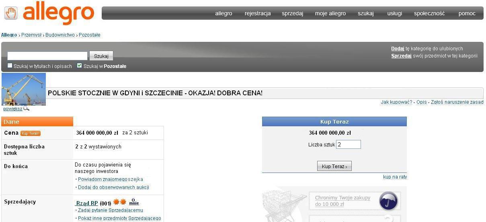The image size is (486, 222).
Task: Click 'Do czasu pojawienia się naszego inwestora' text
Action: pos(103,168)
